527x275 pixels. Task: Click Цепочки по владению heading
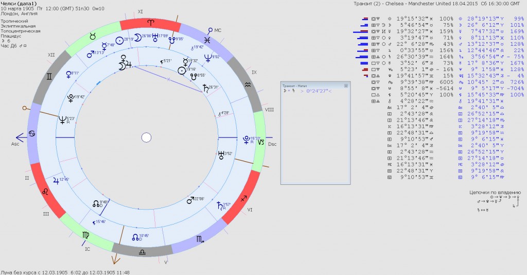(x=495, y=192)
